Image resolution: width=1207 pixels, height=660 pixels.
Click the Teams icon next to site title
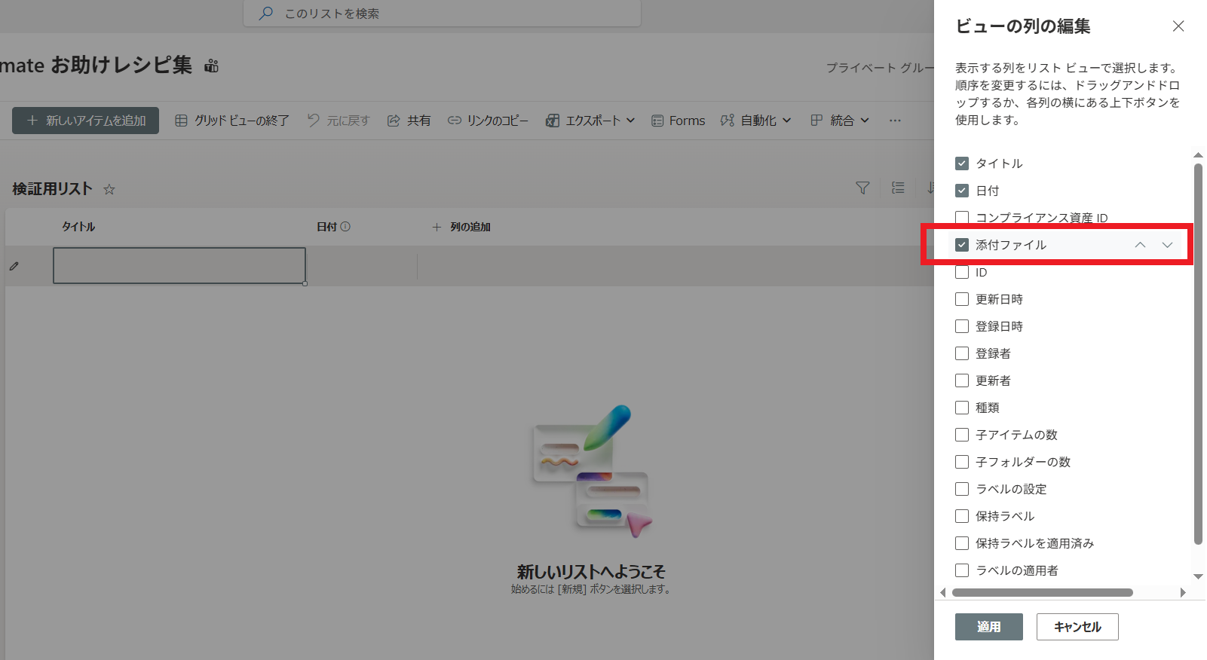click(211, 66)
